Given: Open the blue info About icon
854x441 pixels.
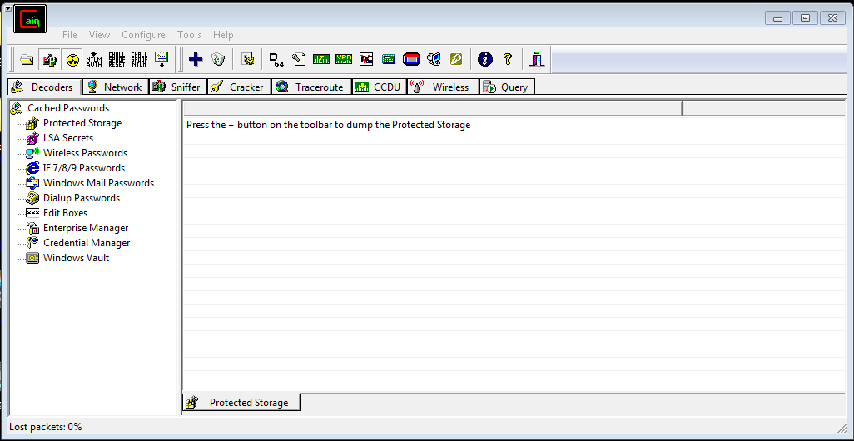Looking at the screenshot, I should [x=484, y=59].
